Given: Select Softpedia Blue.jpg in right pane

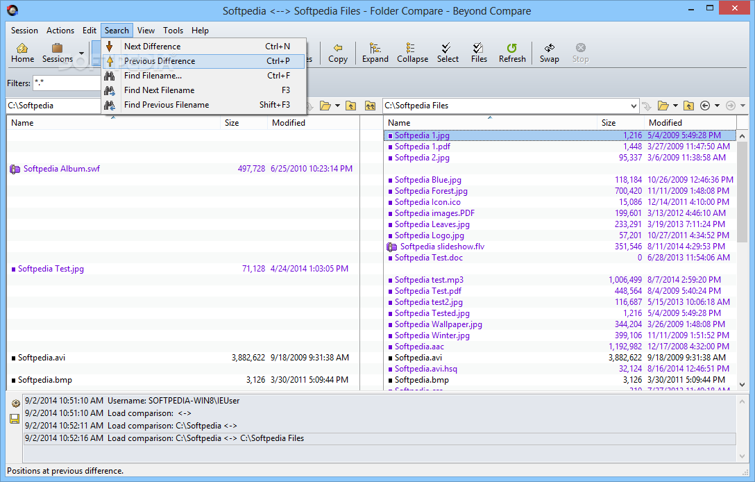Looking at the screenshot, I should point(560,180).
